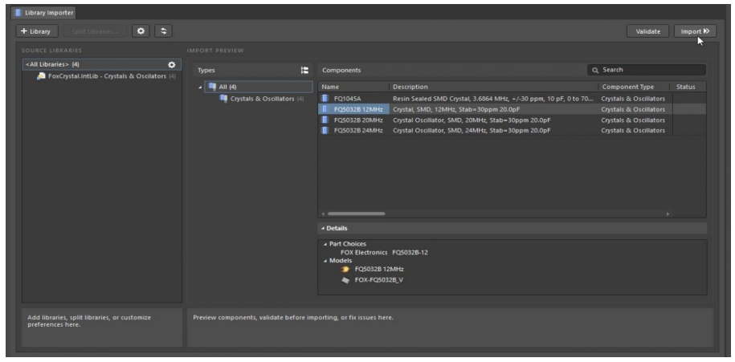Collapse the All (4) types node
Viewport: 735px width, 362px height.
coord(201,87)
